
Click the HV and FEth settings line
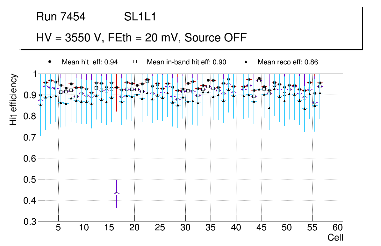(x=141, y=38)
